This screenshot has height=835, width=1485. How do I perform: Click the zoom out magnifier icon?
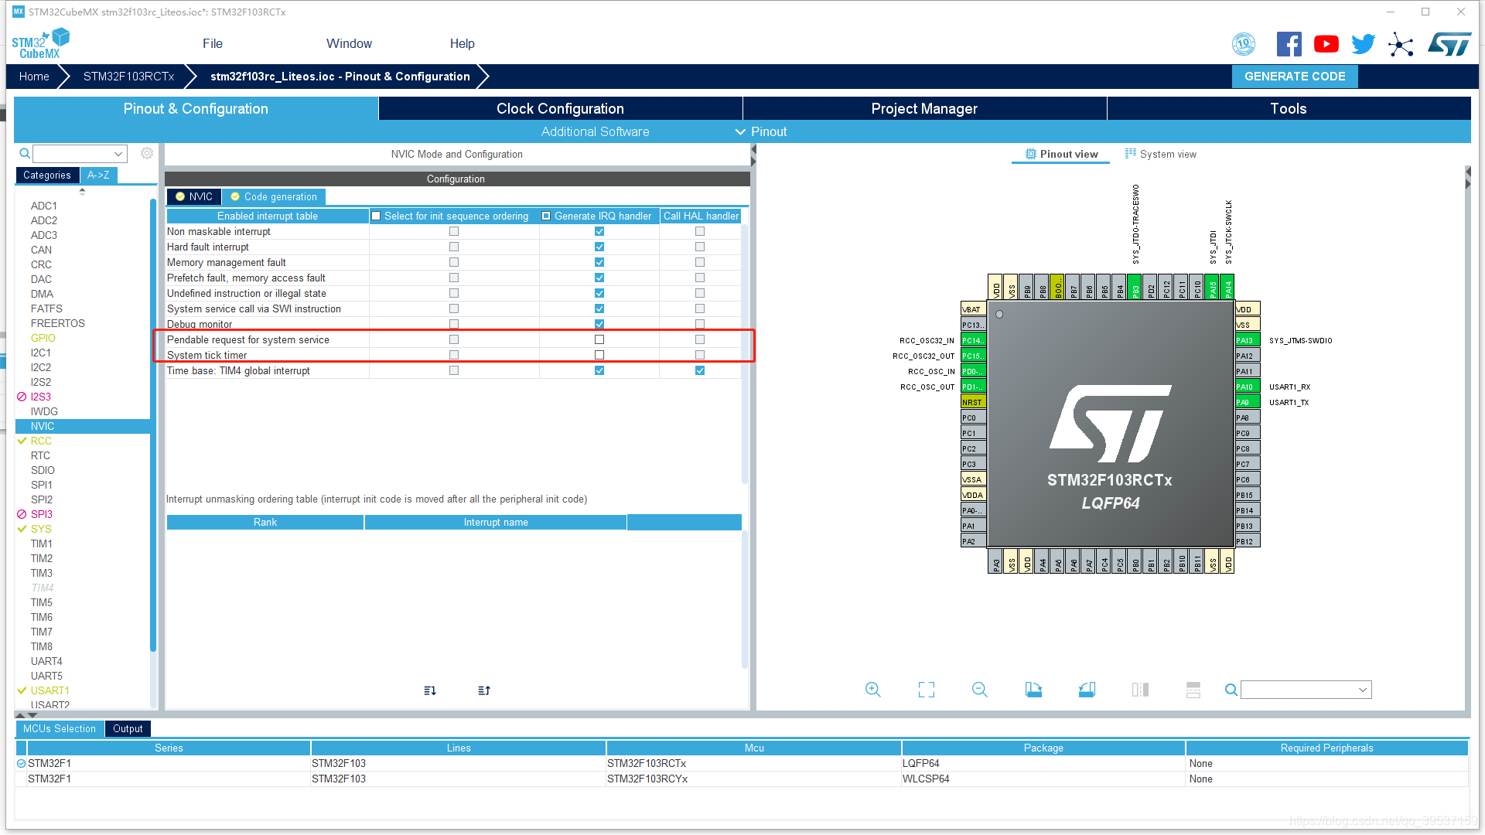(x=979, y=690)
